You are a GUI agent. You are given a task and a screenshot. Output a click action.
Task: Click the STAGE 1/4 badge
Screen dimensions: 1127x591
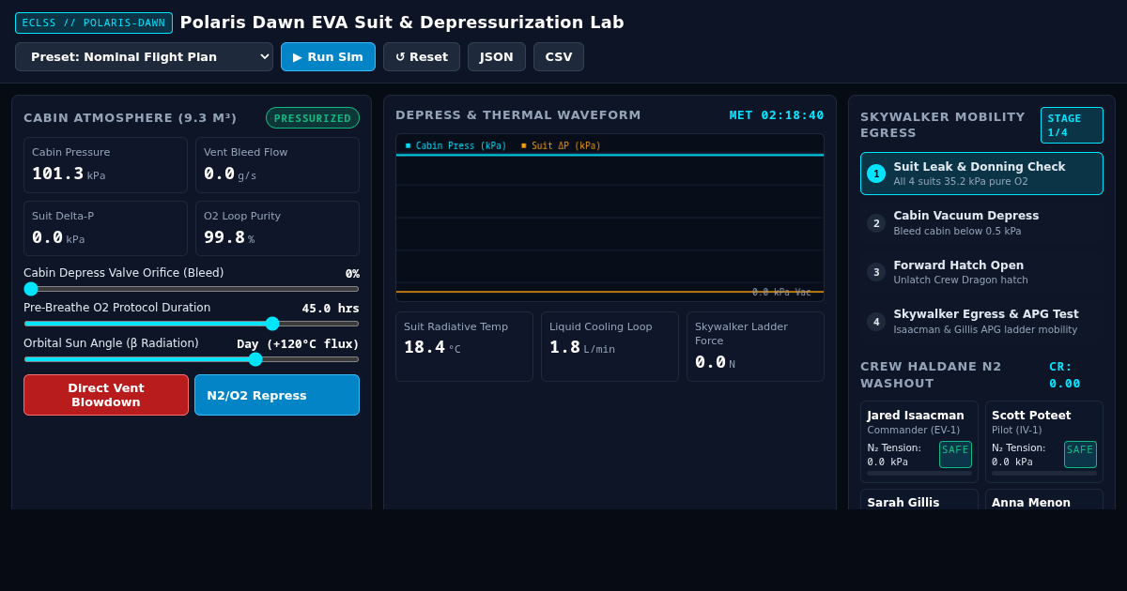pos(1072,126)
